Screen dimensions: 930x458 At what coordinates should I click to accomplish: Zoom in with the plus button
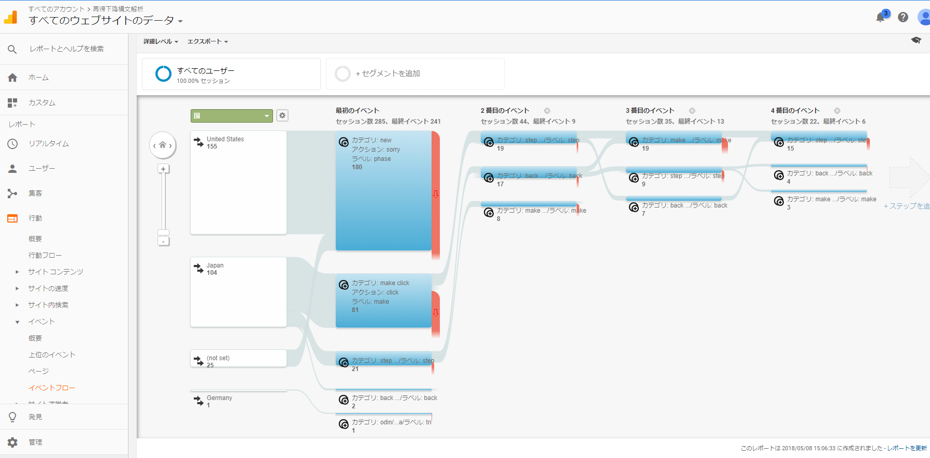[163, 169]
